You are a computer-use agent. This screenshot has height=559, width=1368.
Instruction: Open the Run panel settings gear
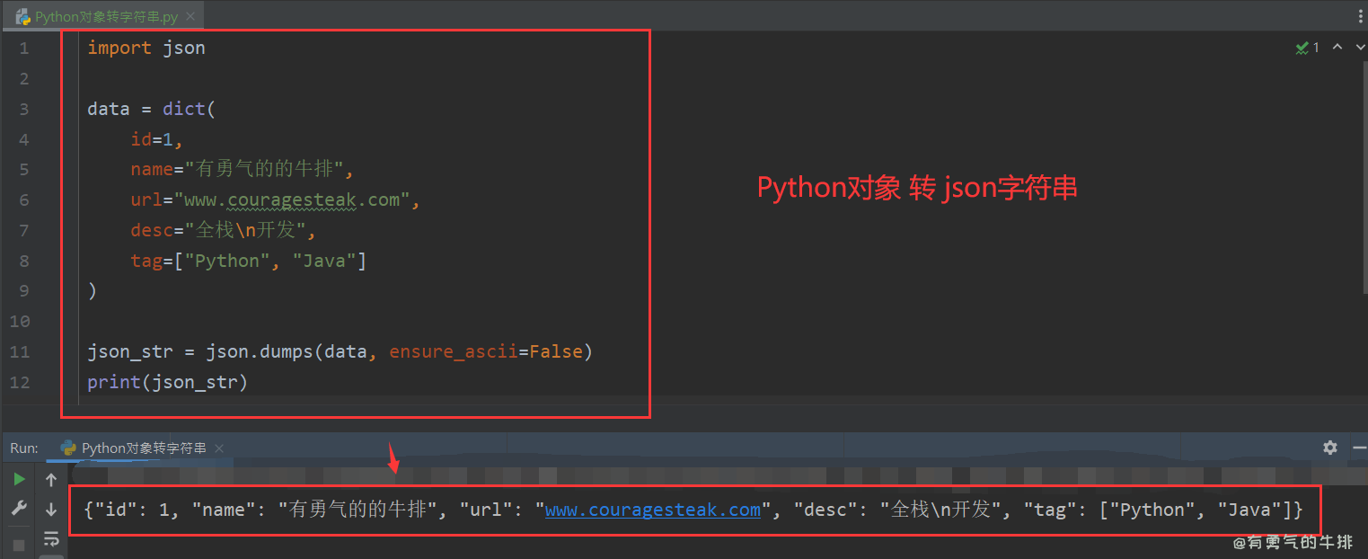click(1330, 447)
